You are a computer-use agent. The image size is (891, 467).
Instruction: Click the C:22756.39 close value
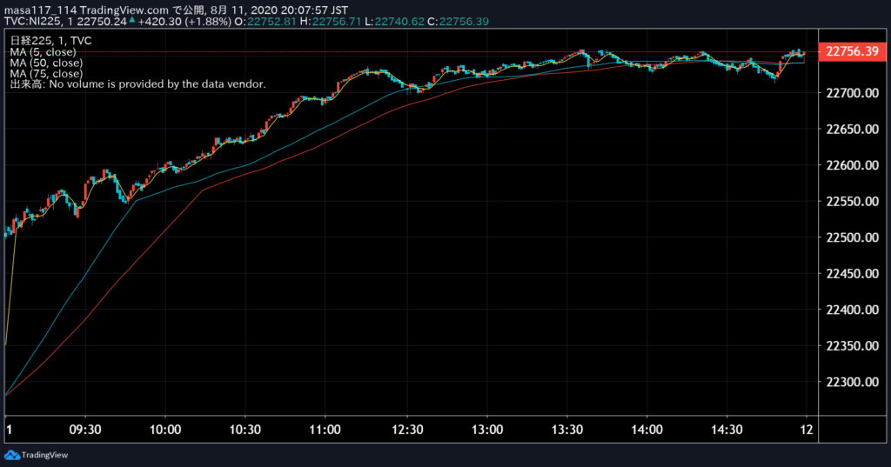tap(458, 22)
